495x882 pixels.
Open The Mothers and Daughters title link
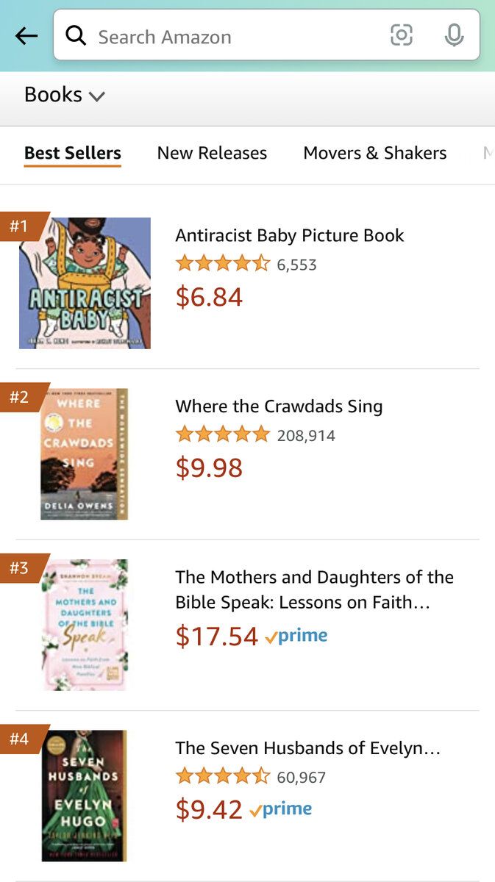314,590
